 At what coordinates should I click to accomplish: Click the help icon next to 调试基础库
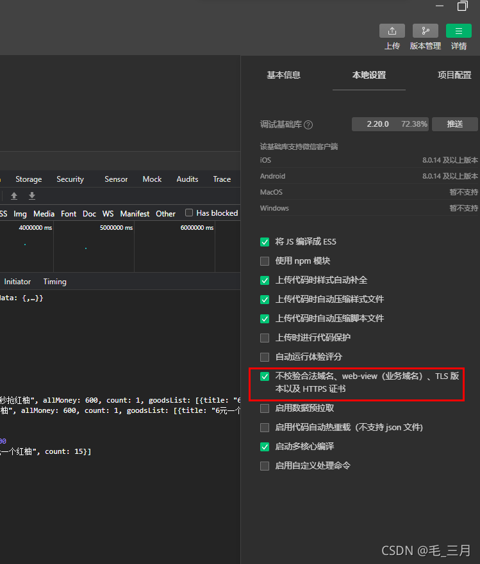point(308,125)
